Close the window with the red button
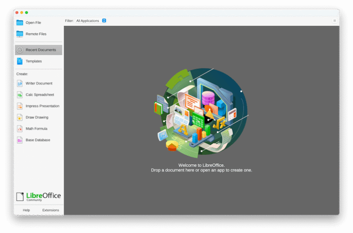The height and width of the screenshot is (233, 353). pos(17,12)
